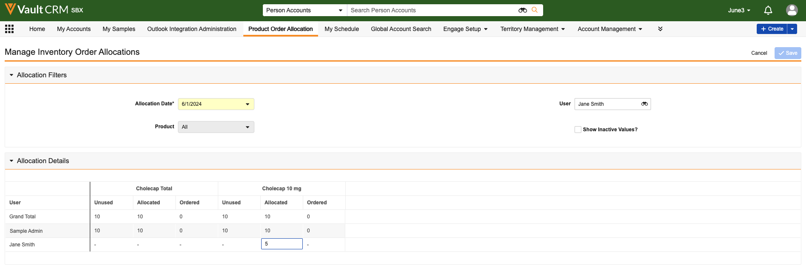
Task: Open the user profile avatar
Action: click(792, 10)
